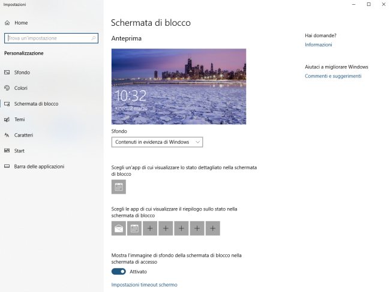Click the Commenti e suggerimenti link
Screen dimensions: 390x292
coord(333,76)
